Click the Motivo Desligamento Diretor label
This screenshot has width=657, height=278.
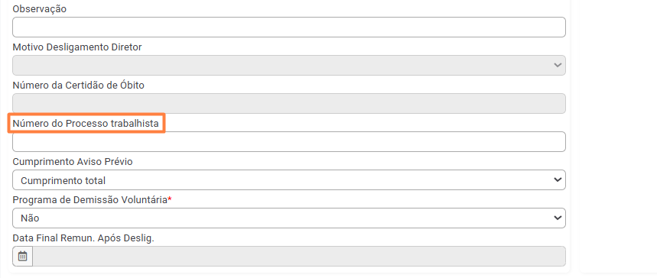pos(77,47)
